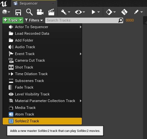
Task: Select the highlighted Sofdec2 Track entry
Action: coord(42,121)
